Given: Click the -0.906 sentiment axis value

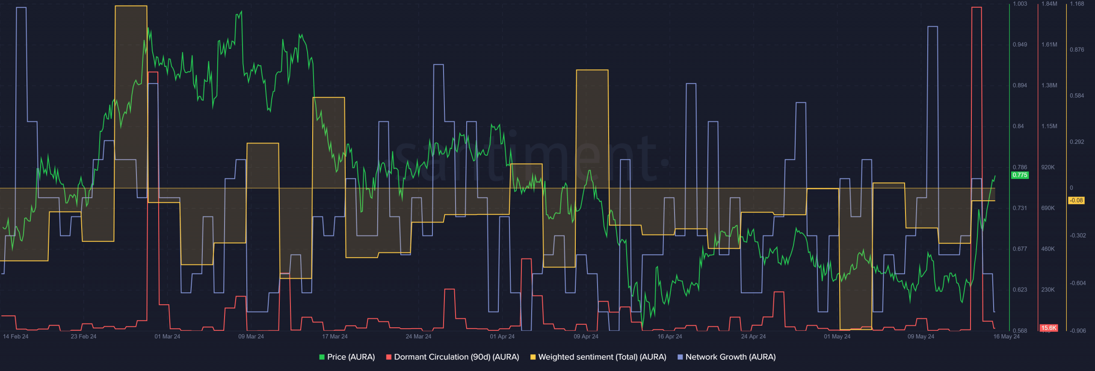Looking at the screenshot, I should 1078,330.
